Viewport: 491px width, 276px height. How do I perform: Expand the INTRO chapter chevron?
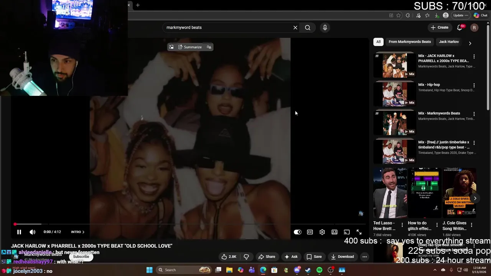(x=83, y=232)
